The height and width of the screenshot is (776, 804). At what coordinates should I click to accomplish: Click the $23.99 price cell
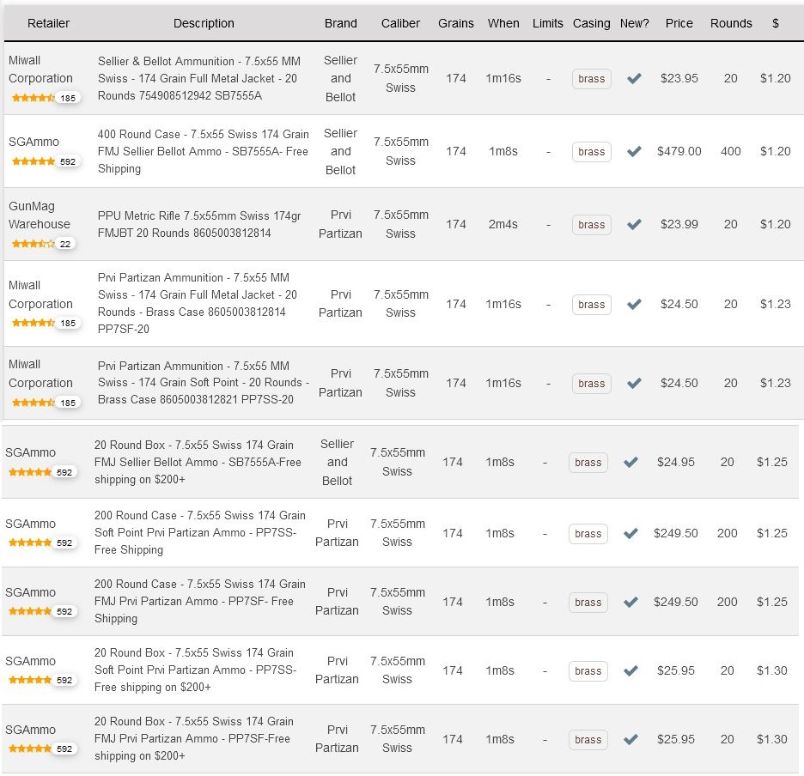679,224
